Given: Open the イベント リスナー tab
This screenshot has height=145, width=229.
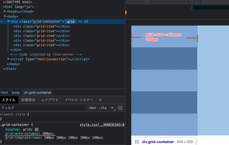Looking at the screenshot, I should [79, 100].
